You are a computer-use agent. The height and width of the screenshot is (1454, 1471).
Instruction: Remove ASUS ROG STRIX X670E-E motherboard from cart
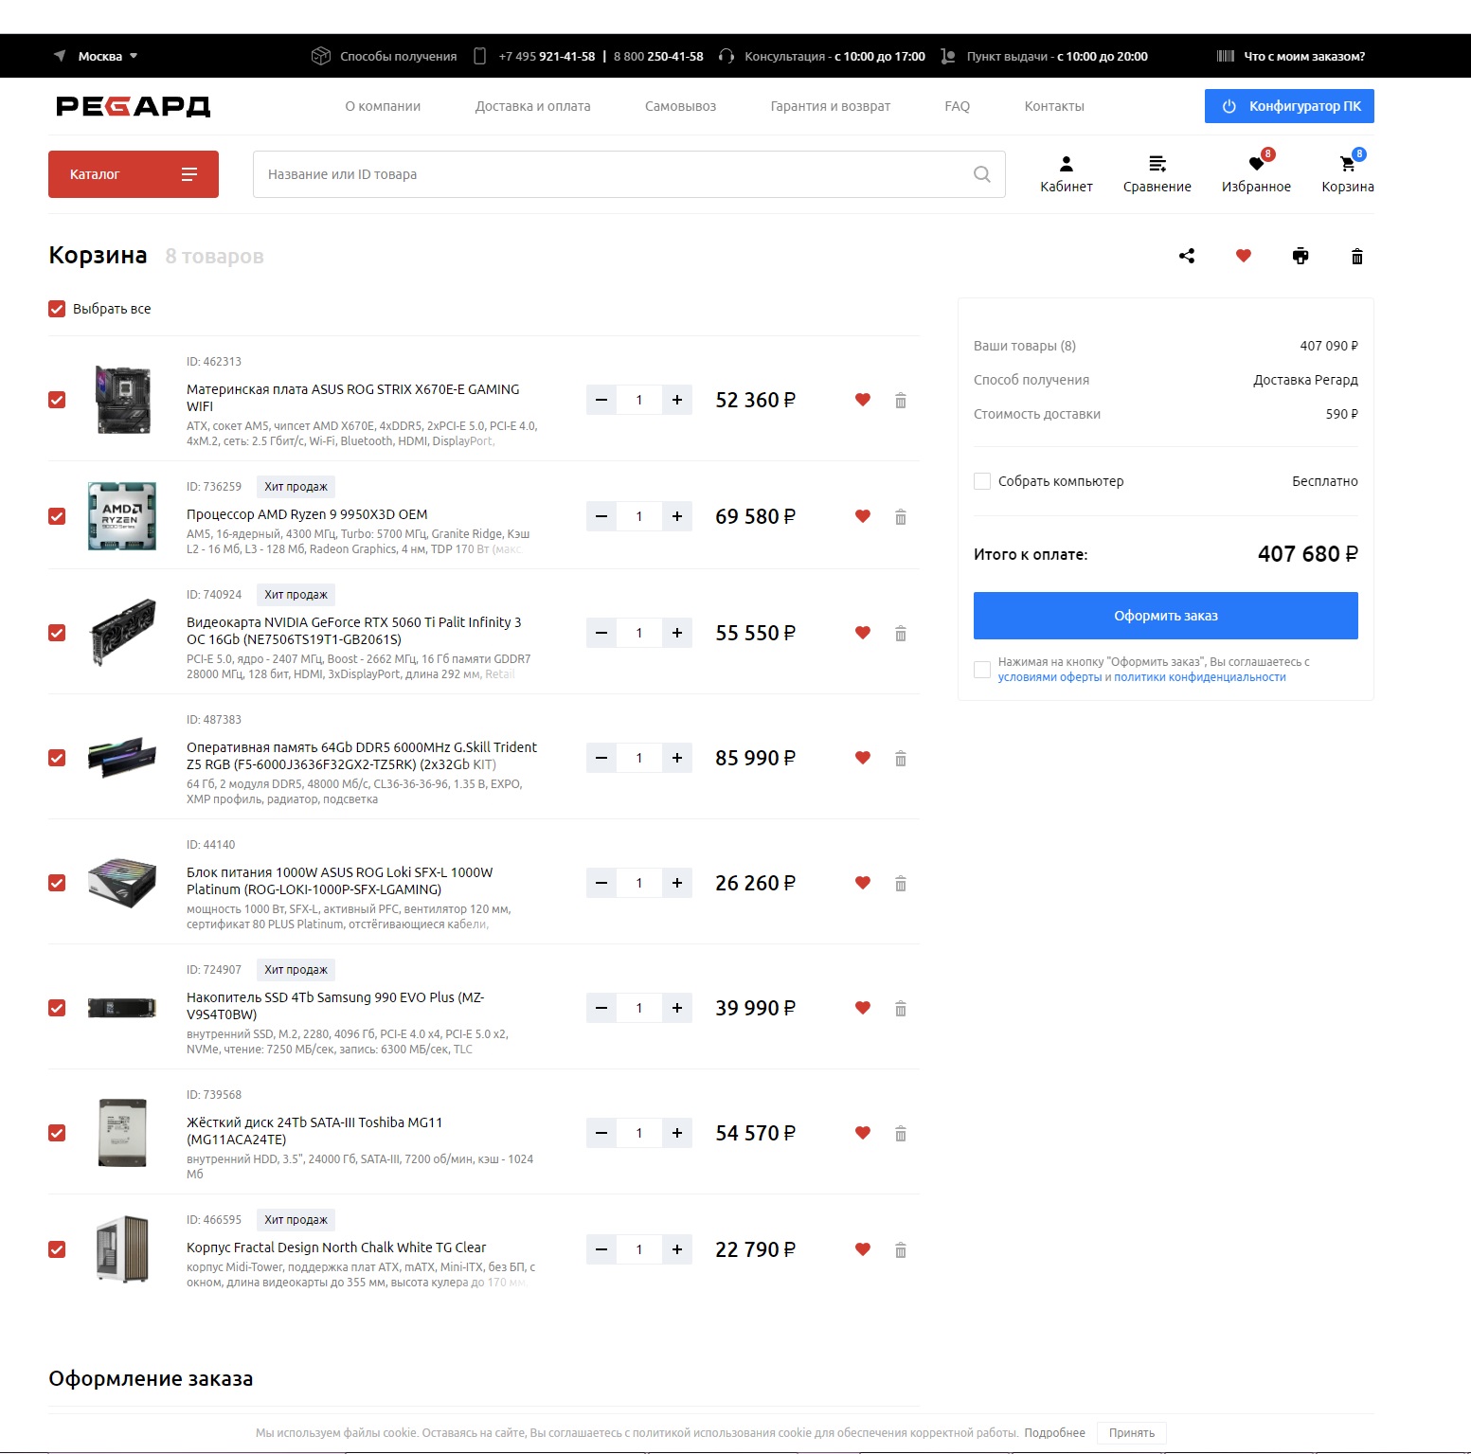[x=901, y=401]
